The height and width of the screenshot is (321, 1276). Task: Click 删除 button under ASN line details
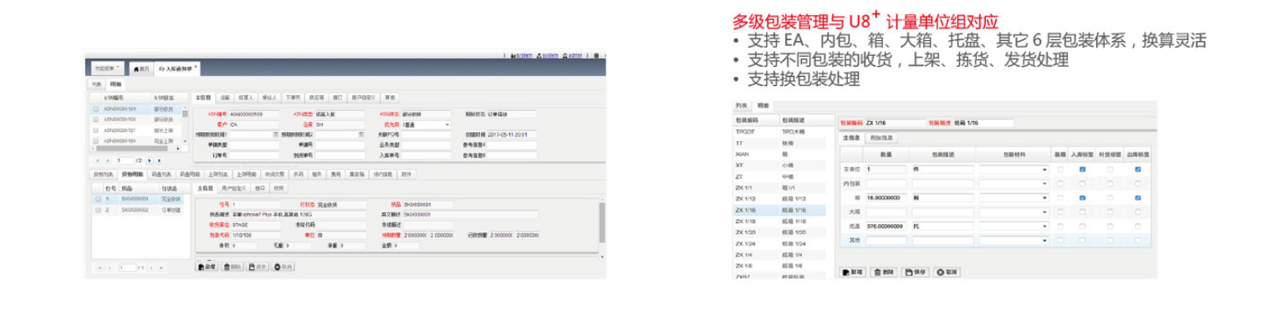click(232, 267)
